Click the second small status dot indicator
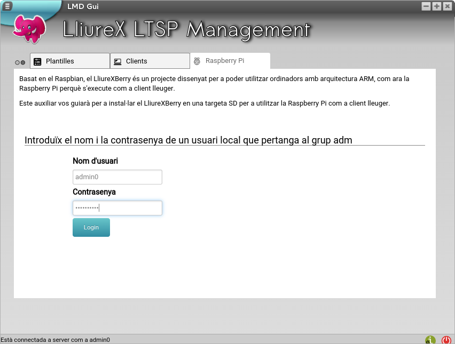Viewport: 455px width, 344px height. [23, 62]
